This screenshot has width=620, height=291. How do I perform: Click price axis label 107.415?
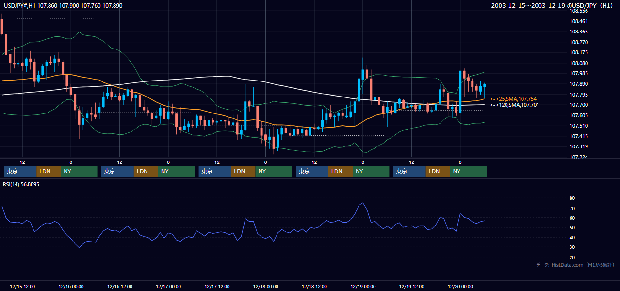click(579, 136)
